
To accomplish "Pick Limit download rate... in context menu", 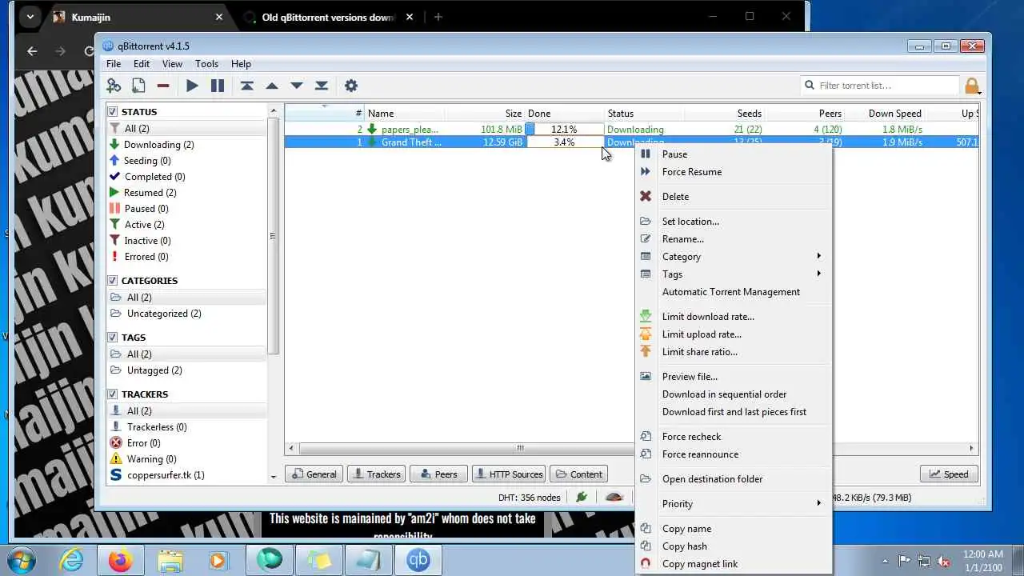I will point(708,317).
